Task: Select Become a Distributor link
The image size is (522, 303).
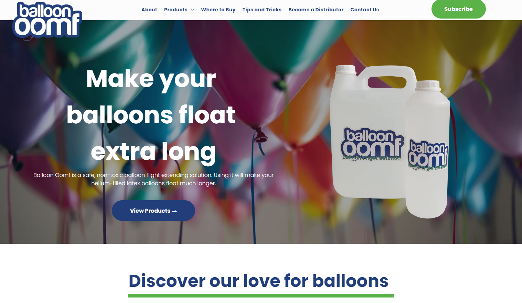Action: coord(316,10)
